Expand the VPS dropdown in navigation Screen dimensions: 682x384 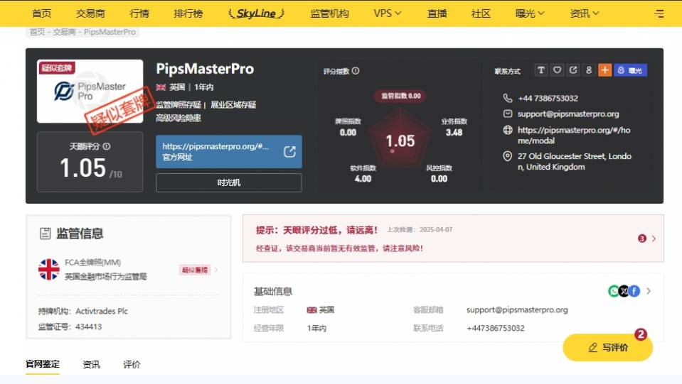(x=387, y=13)
